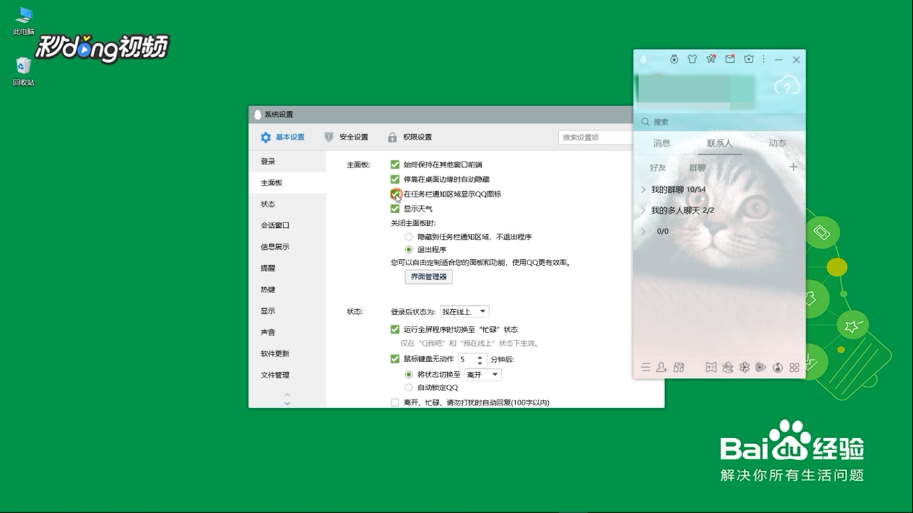Select 隐藏到任务栏通知区域，不退出程序 radio option
Image resolution: width=913 pixels, height=513 pixels.
click(x=408, y=236)
